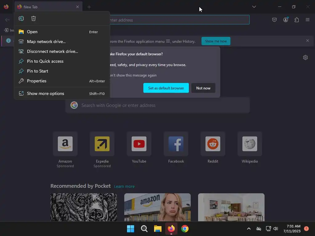This screenshot has height=236, width=315.
Task: Click the Delete trash icon in context menu
Action: pos(34,18)
